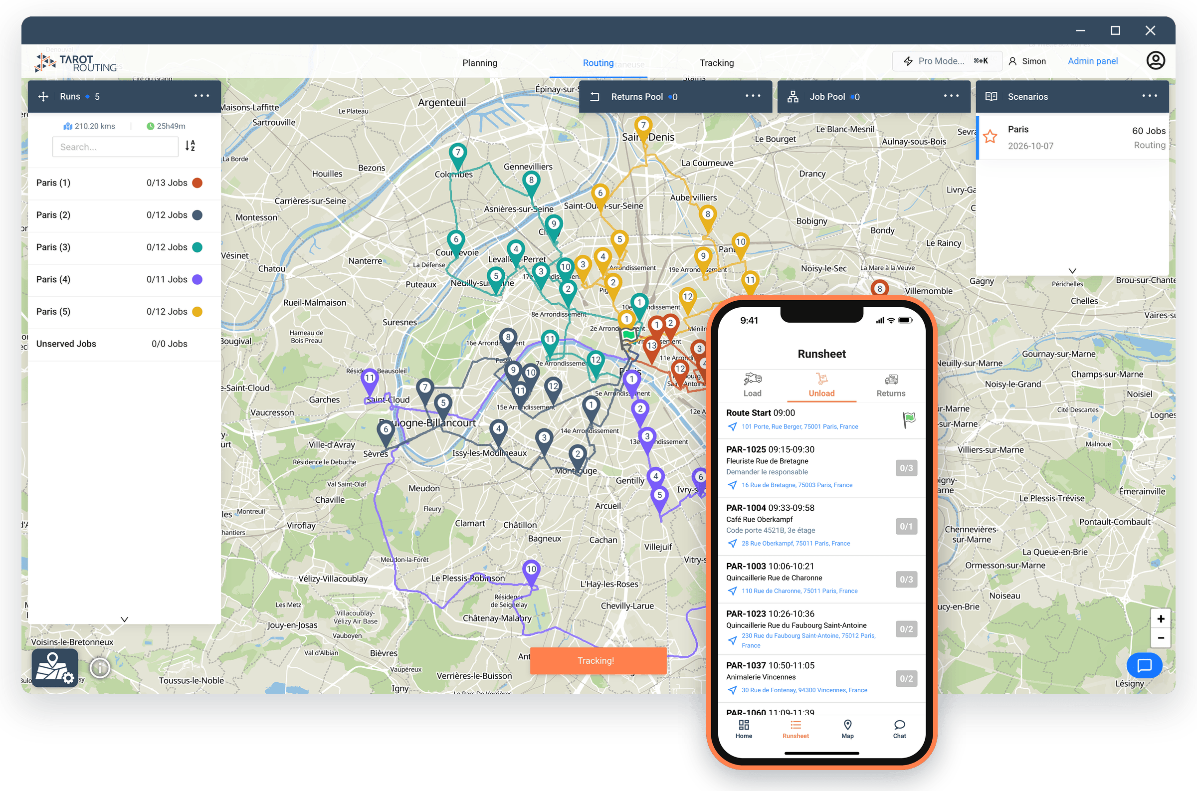Click Paris (3) teal color dot
1197x791 pixels.
tap(197, 247)
